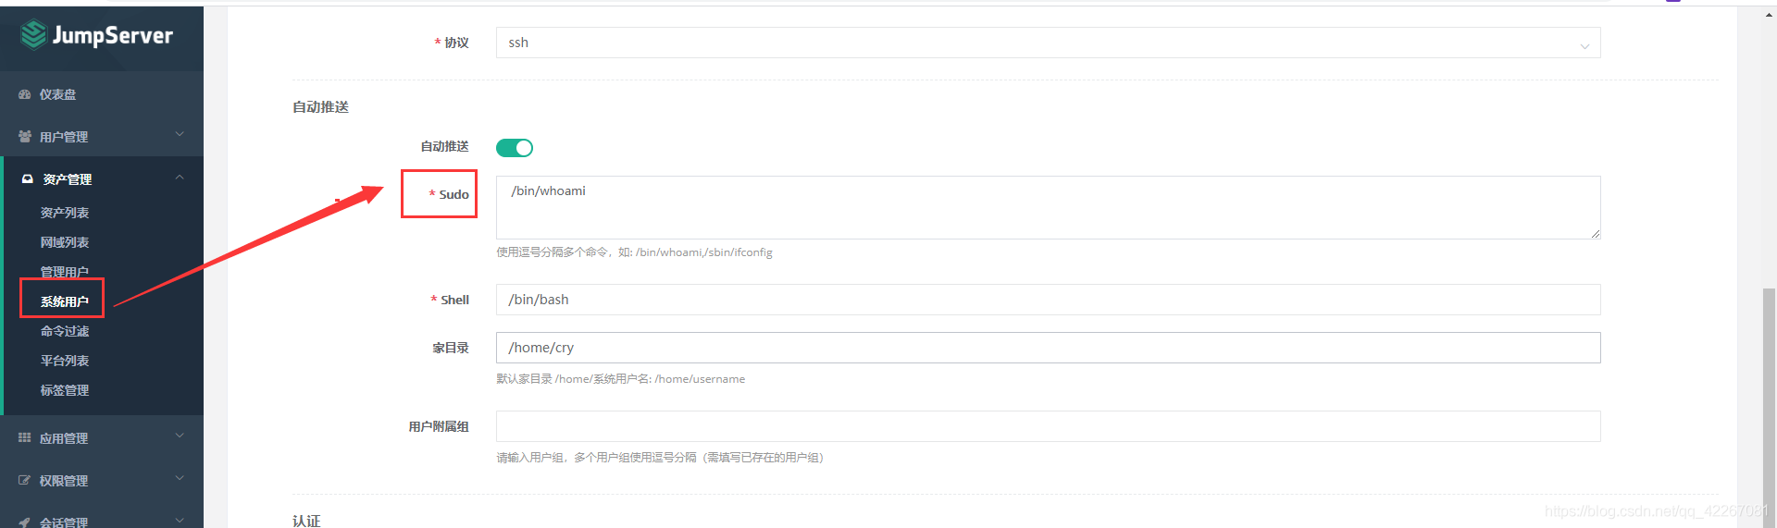1777x528 pixels.
Task: Open the 权限管理 sidebar menu
Action: (x=102, y=481)
